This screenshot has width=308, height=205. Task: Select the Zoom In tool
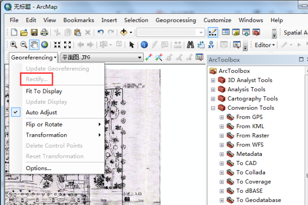pos(13,45)
